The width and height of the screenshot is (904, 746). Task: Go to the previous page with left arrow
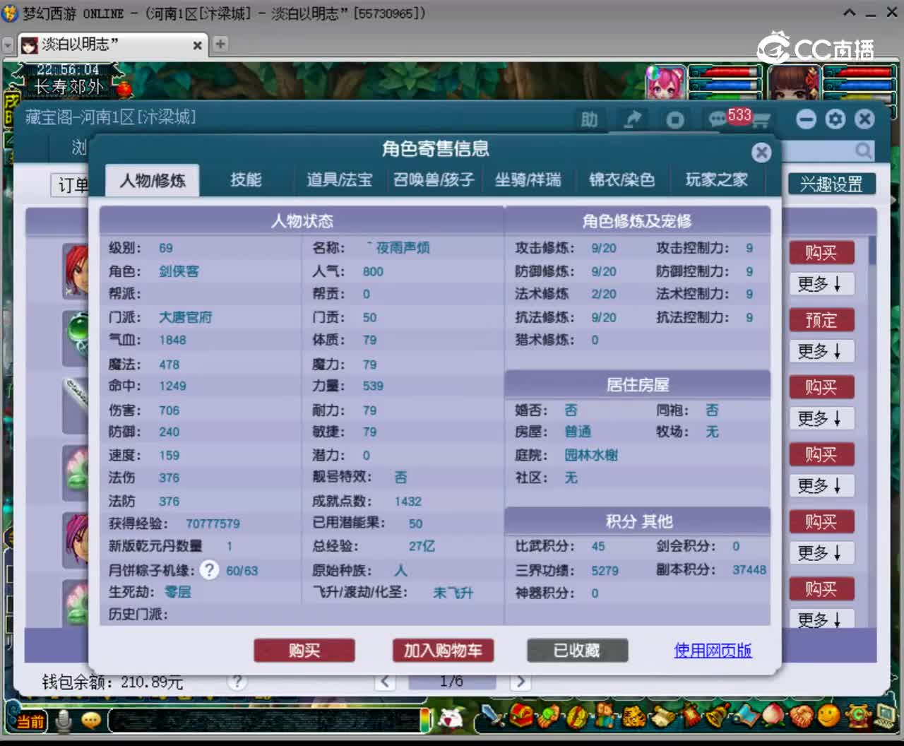pyautogui.click(x=385, y=682)
